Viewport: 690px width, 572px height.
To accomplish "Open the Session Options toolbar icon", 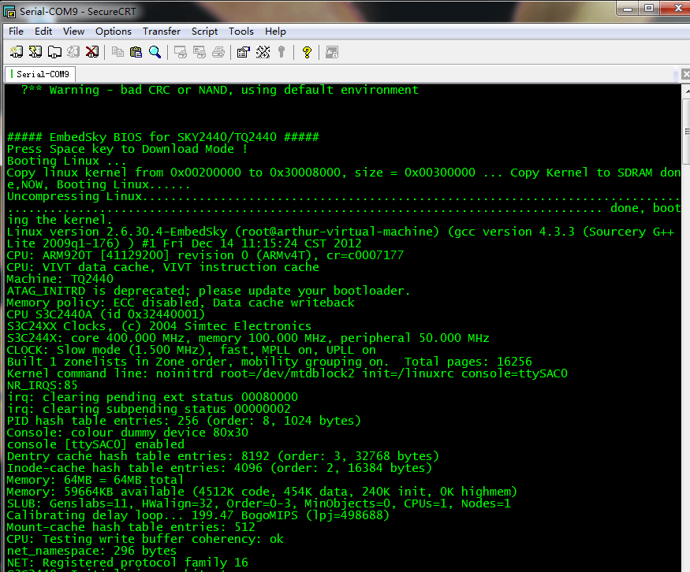I will tap(243, 52).
